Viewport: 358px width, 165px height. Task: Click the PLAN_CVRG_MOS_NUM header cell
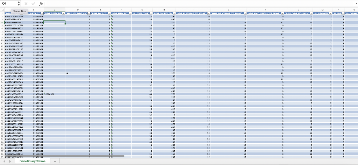(299, 13)
